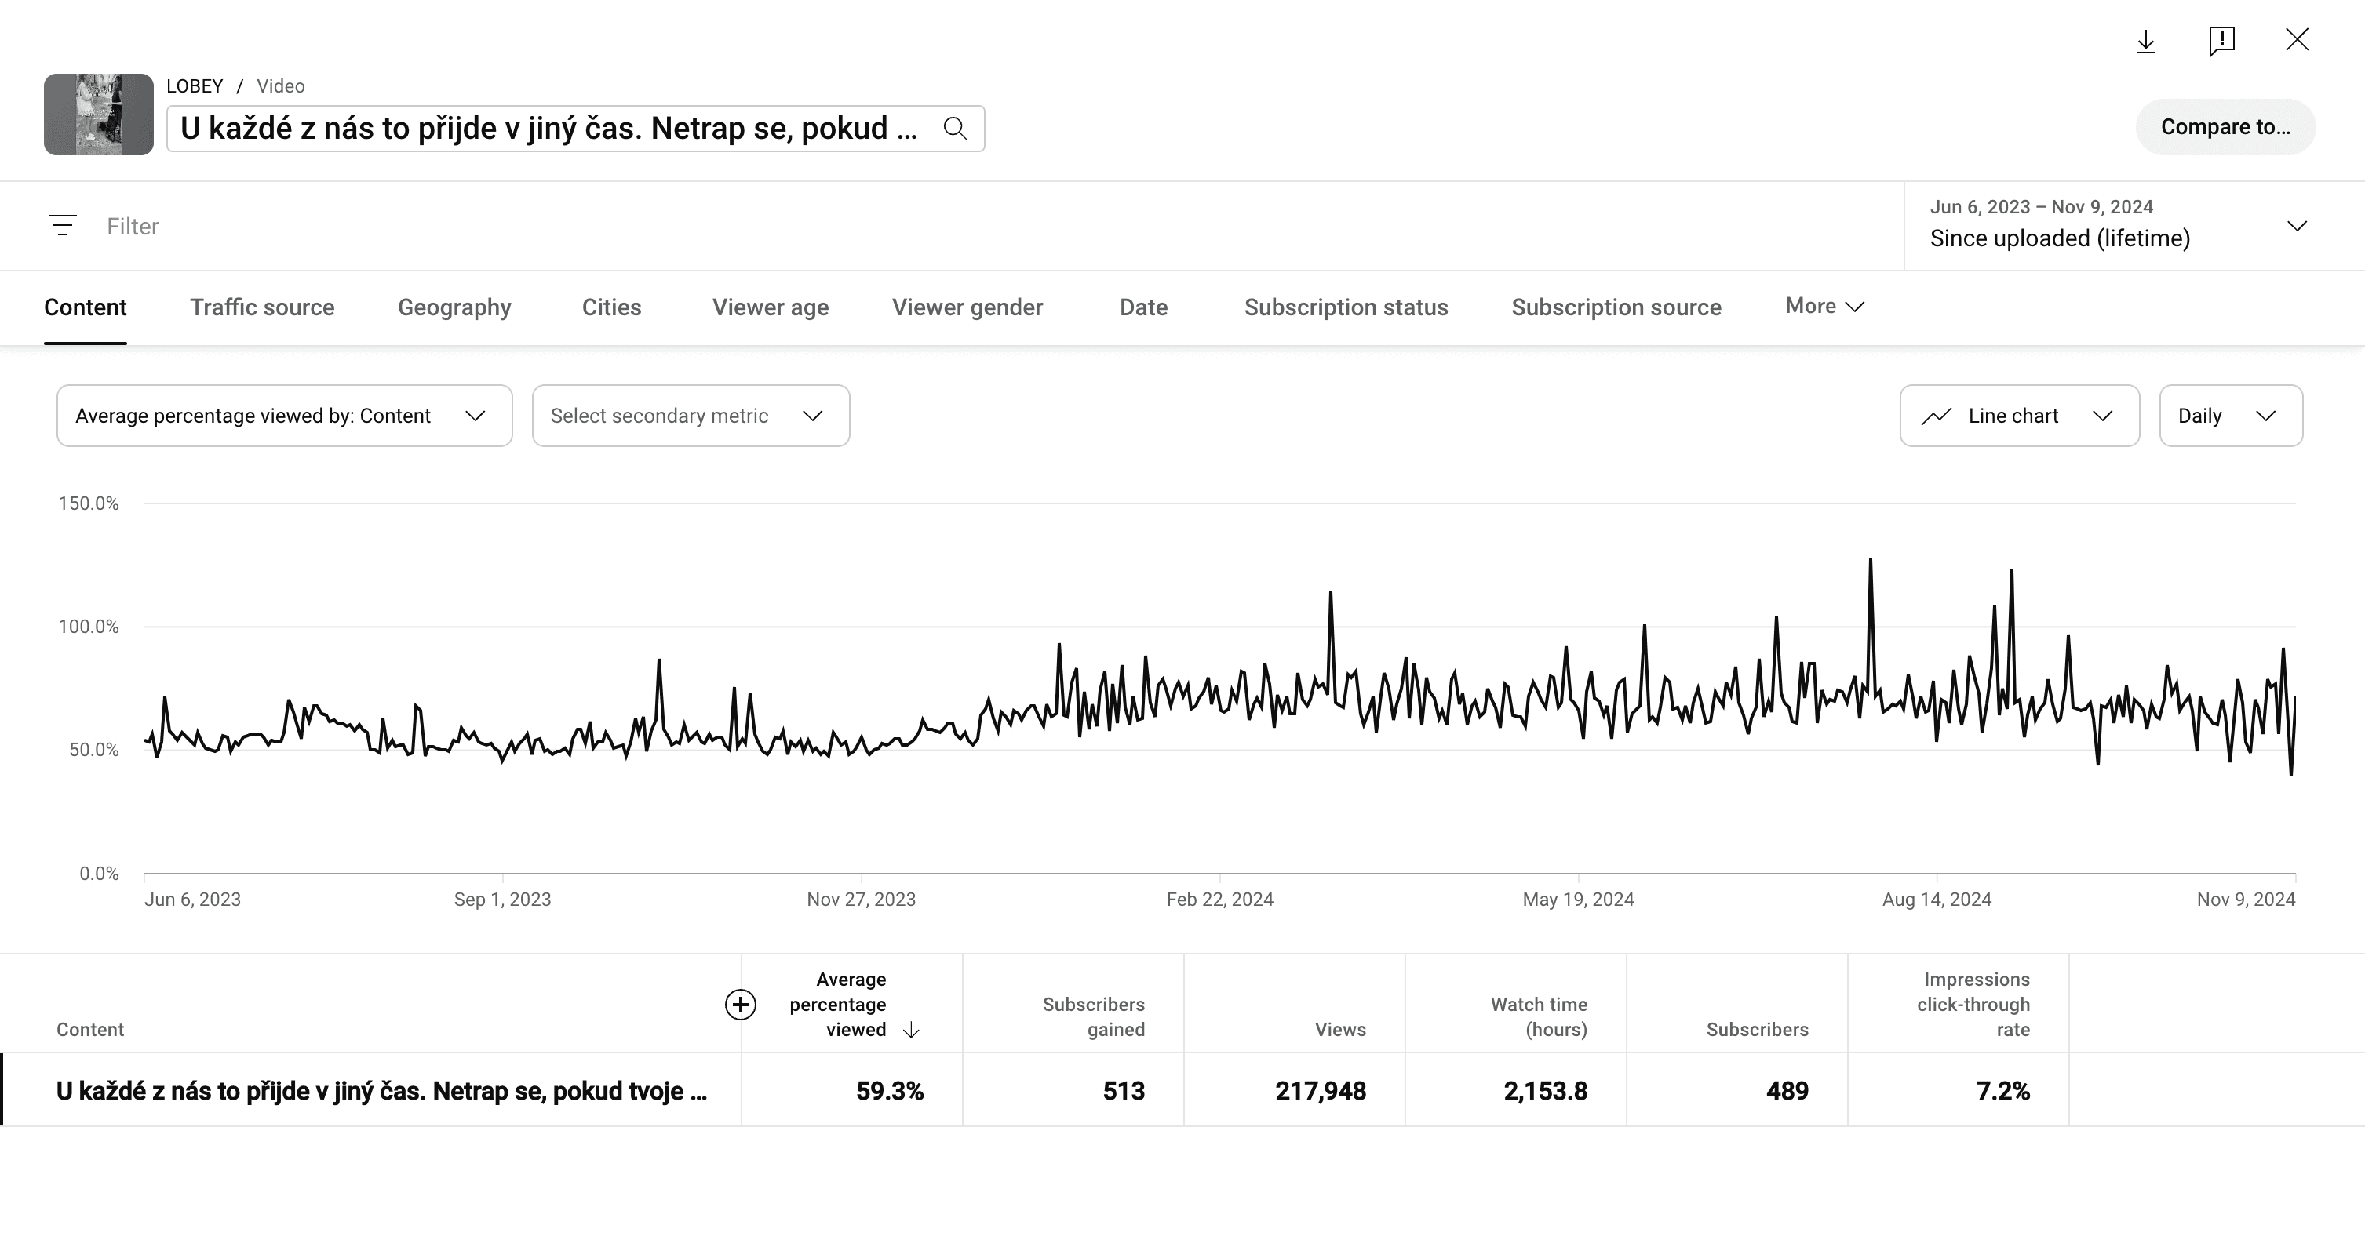
Task: Open Select secondary metric dropdown
Action: 691,416
